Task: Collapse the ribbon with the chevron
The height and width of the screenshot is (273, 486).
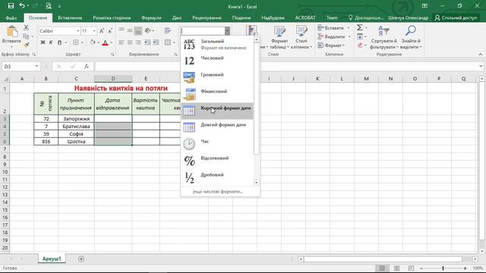Action: tap(481, 55)
